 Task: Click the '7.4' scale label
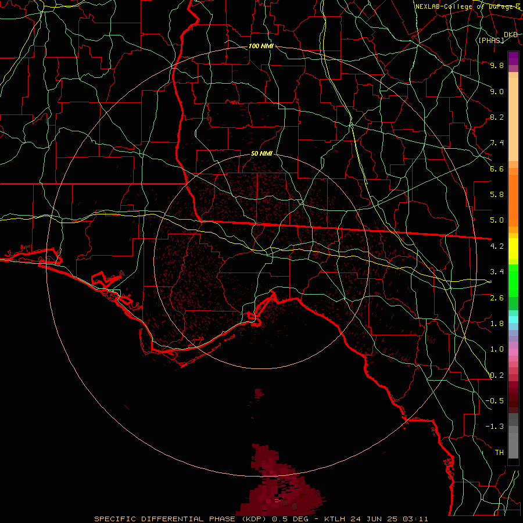pos(497,143)
